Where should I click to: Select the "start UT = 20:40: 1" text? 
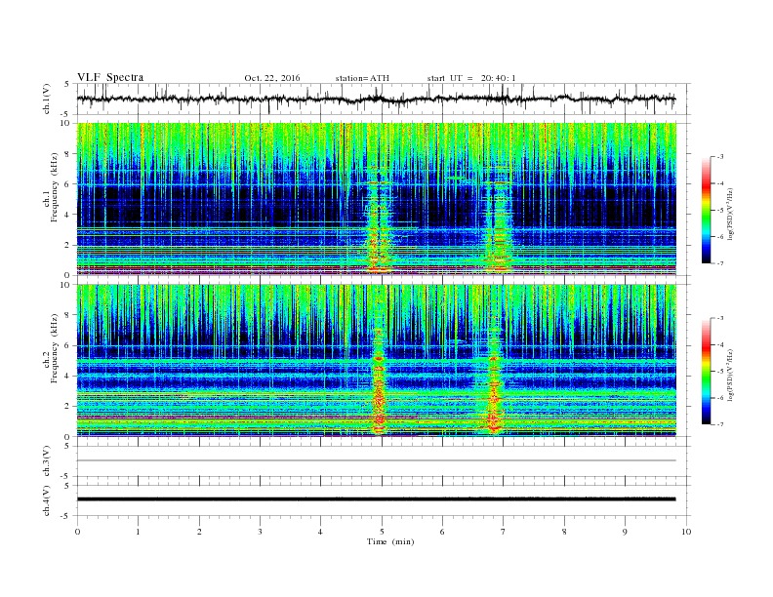pos(471,78)
